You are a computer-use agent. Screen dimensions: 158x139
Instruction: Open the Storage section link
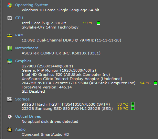pyautogui.click(x=22, y=99)
